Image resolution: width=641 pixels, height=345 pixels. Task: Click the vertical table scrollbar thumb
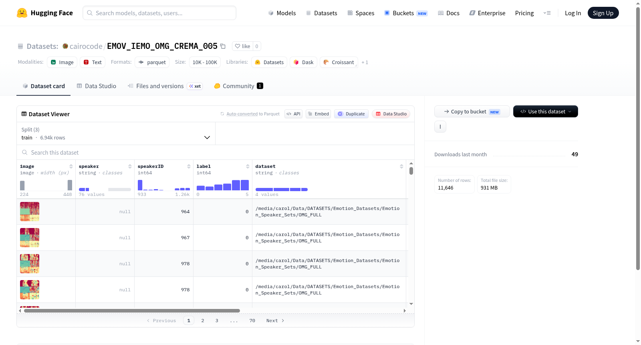411,171
